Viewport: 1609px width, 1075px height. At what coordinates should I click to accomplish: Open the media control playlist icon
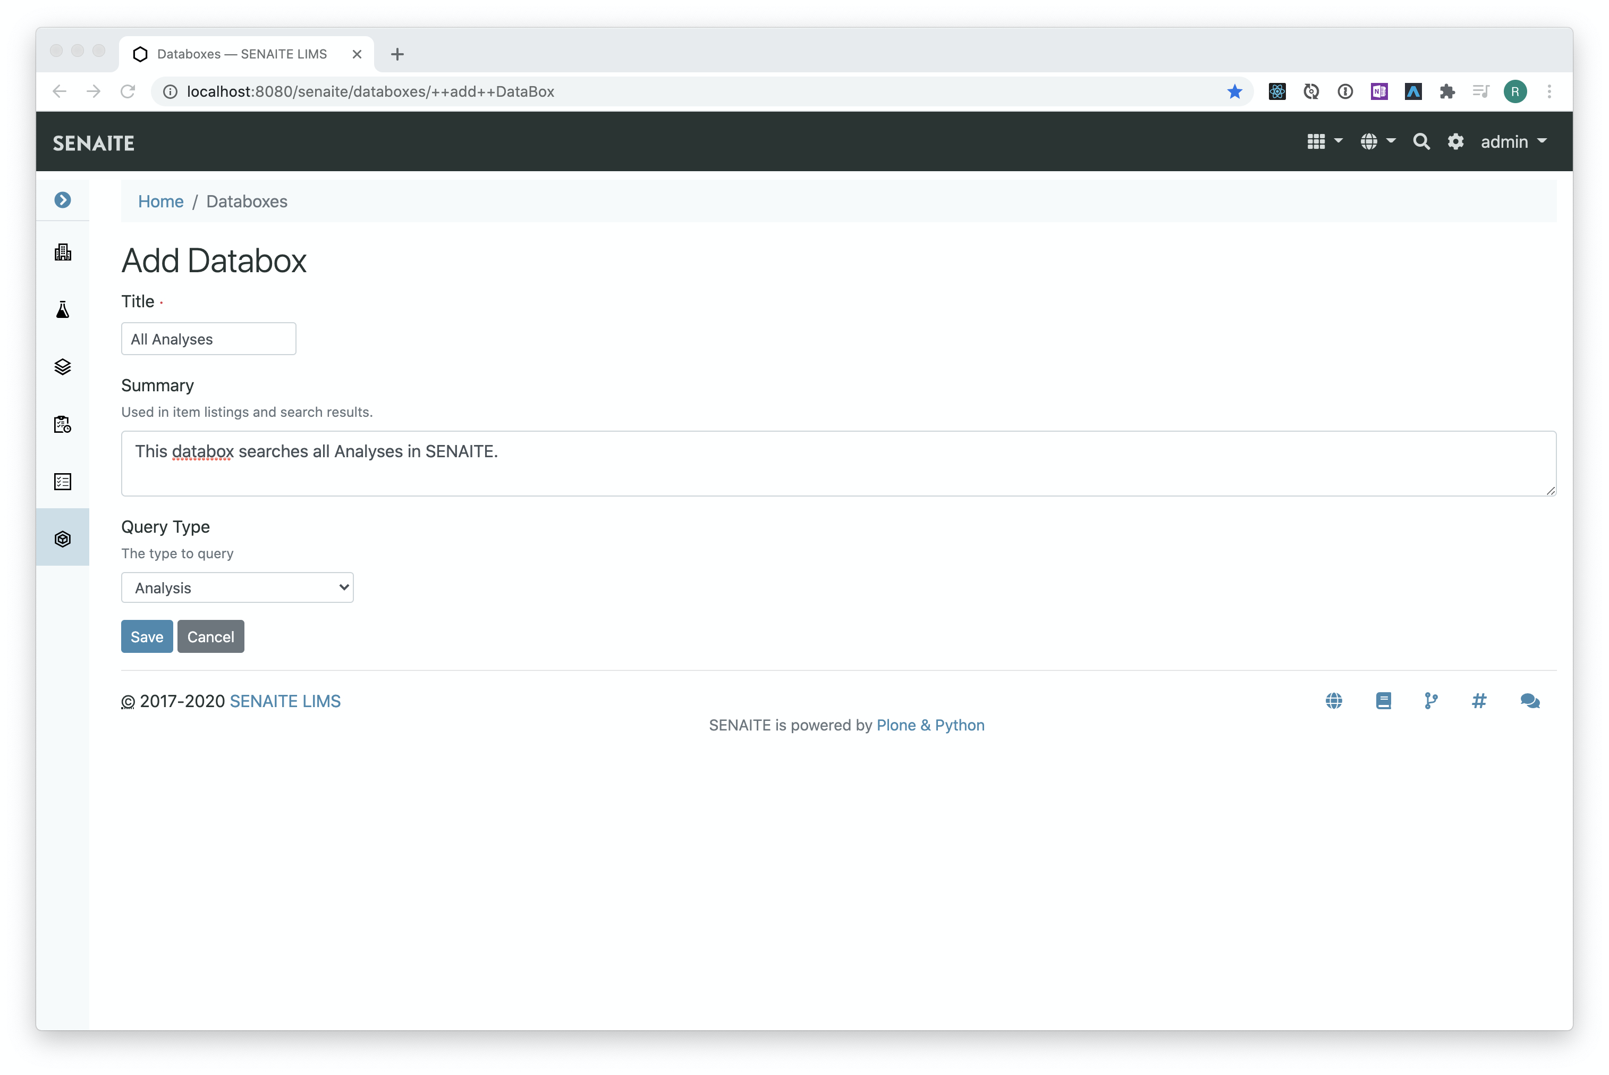pyautogui.click(x=1481, y=91)
